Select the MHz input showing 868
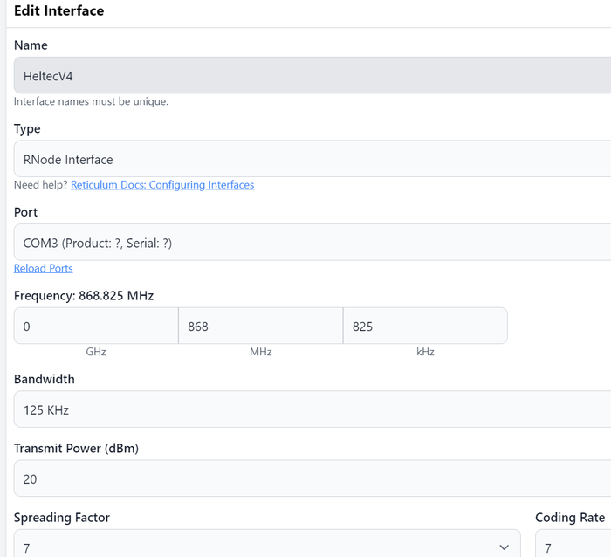This screenshot has height=557, width=611. point(260,327)
